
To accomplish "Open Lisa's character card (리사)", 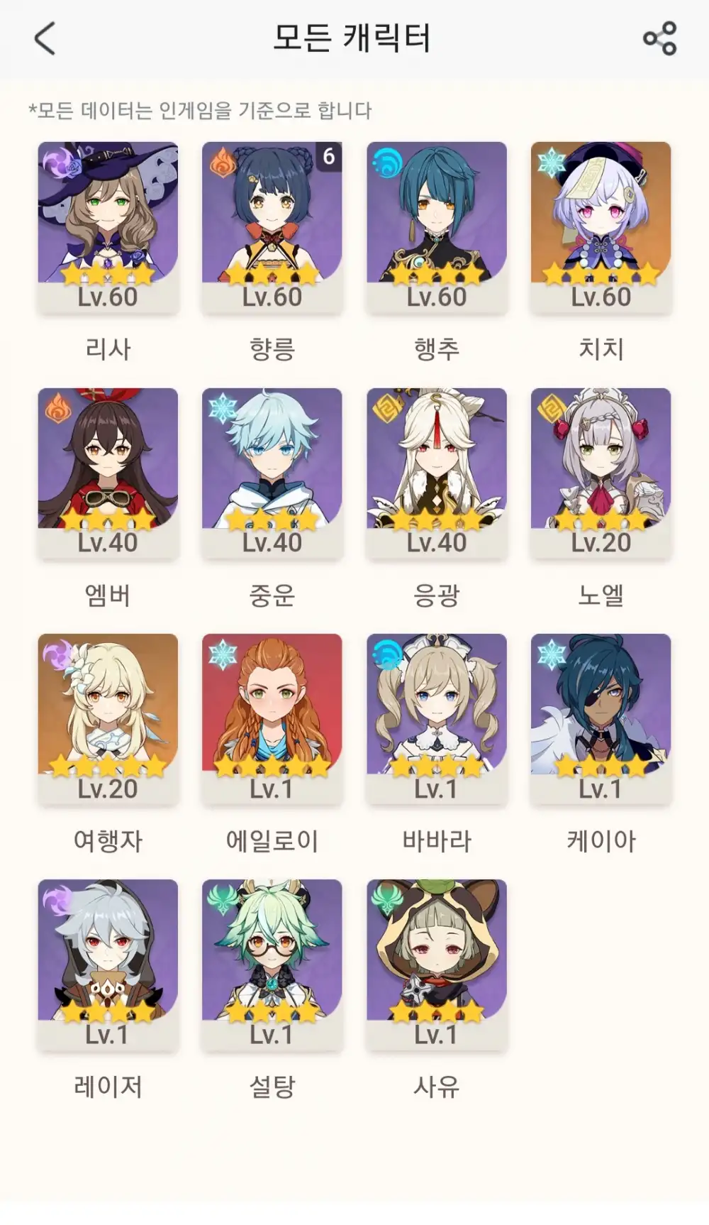I will (x=108, y=227).
